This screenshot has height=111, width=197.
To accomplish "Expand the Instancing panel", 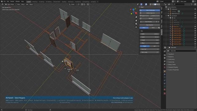I will tap(171, 62).
